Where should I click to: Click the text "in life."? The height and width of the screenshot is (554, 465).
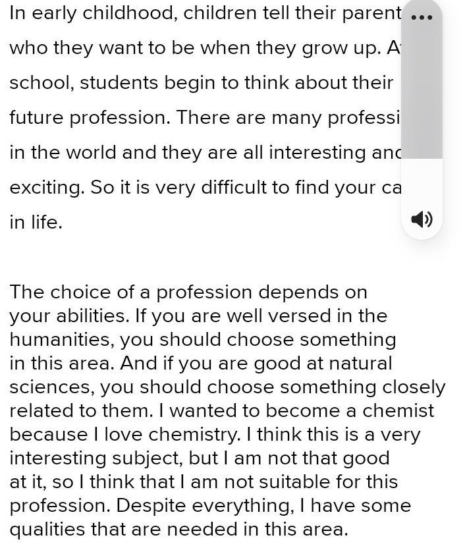tap(36, 222)
